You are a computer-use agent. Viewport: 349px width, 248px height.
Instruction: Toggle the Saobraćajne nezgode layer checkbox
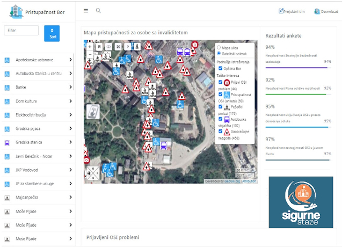[220, 130]
